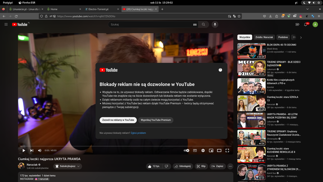Viewport: 323px width, 182px height.
Task: Mute the video volume
Action: pos(40,150)
